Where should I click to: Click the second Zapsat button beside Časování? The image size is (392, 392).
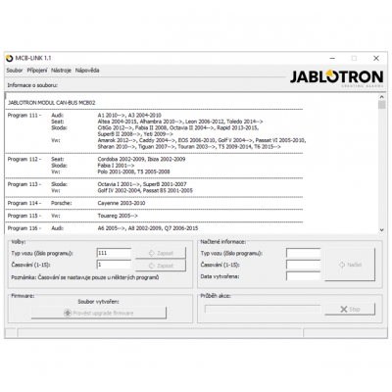161,266
